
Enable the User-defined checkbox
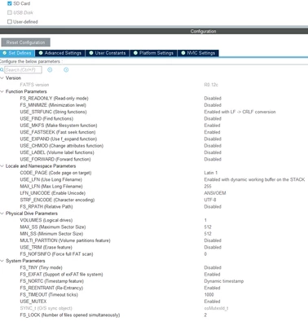10,22
